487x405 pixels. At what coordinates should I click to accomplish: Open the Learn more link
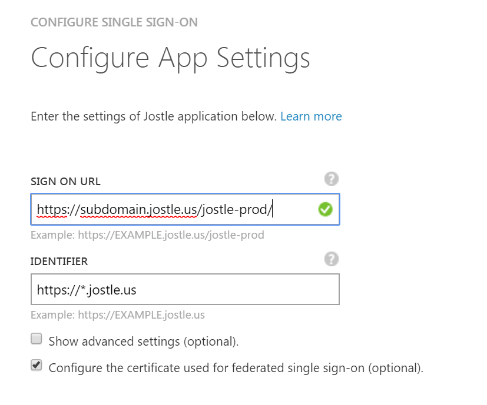311,116
